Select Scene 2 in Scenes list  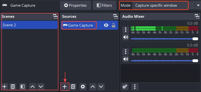coord(29,25)
